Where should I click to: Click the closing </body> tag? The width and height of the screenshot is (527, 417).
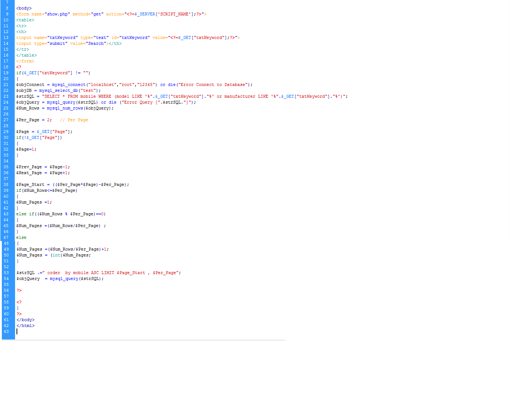tap(25, 320)
